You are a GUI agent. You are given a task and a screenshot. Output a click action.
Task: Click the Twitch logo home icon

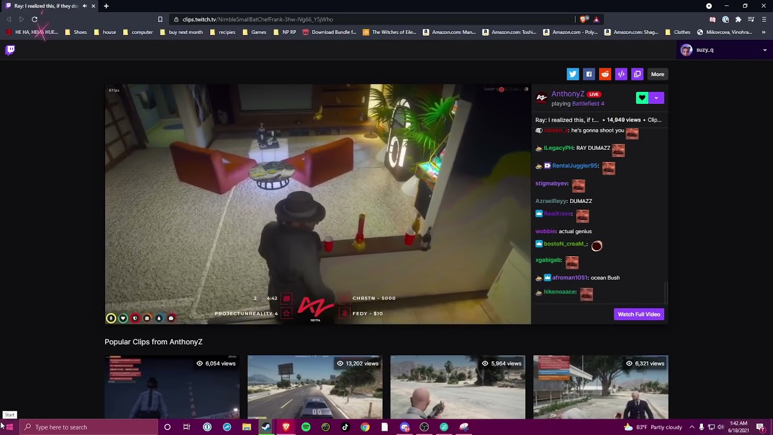10,50
